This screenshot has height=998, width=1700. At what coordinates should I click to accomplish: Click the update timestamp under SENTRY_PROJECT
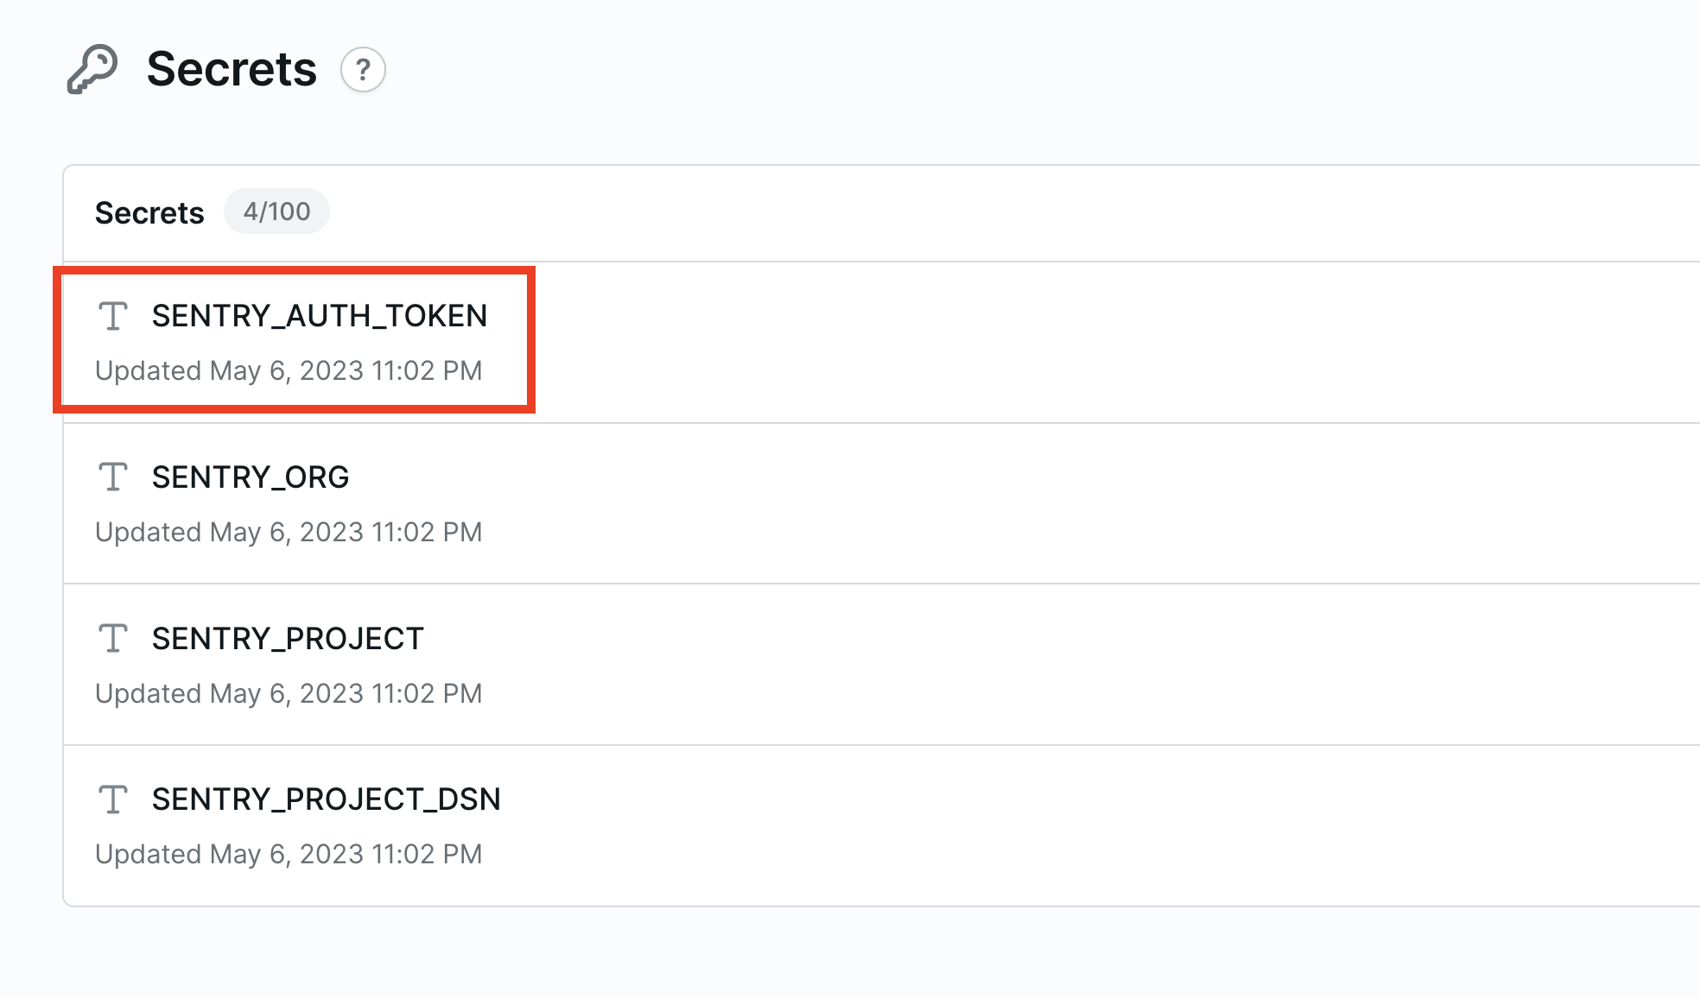pyautogui.click(x=289, y=692)
